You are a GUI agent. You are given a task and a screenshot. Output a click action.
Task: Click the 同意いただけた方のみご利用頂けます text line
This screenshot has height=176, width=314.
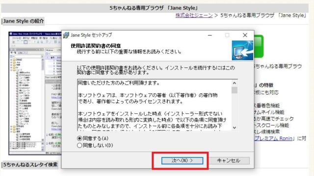pyautogui.click(x=119, y=83)
